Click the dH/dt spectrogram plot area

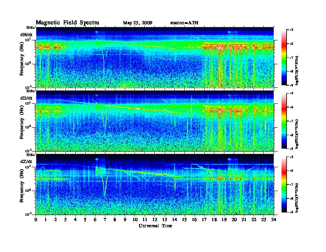point(155,57)
